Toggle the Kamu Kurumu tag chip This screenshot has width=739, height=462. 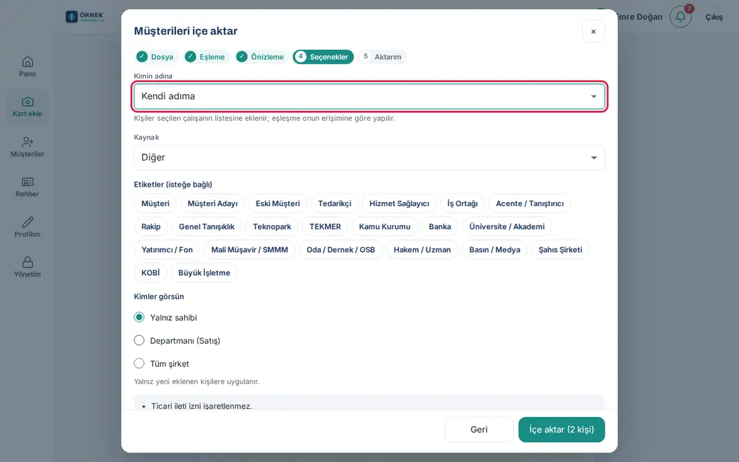[x=384, y=226]
